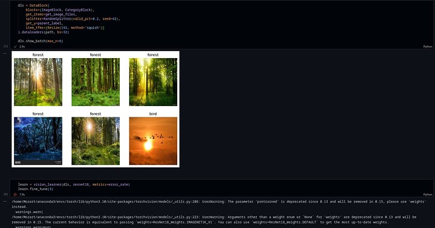This screenshot has width=435, height=228.
Task: Place cursor on 'learn.fine_tune(3)' line
Action: click(35, 189)
